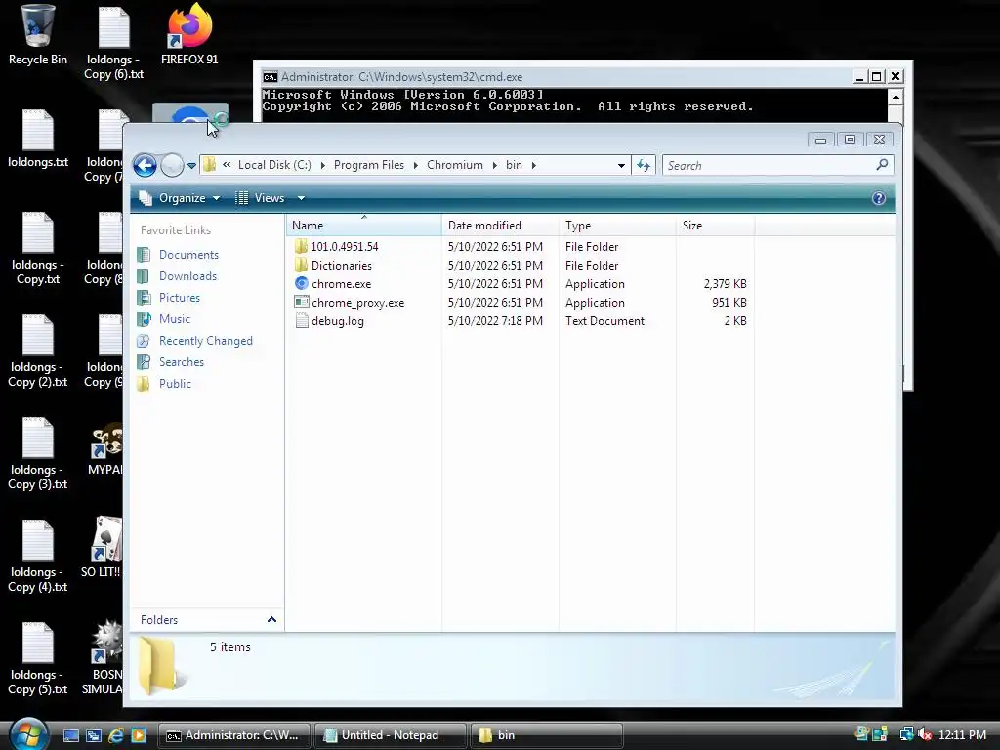Expand the arrow after Chromium breadcrumb

coord(494,166)
